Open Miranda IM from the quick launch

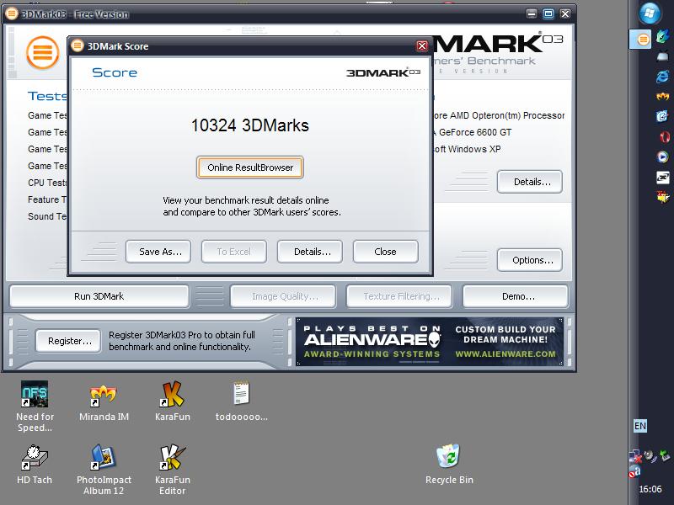[663, 96]
